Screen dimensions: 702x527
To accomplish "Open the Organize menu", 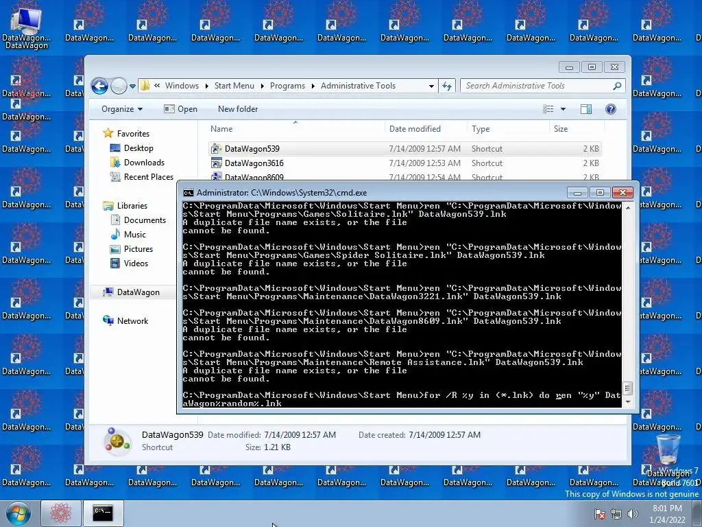I will pos(122,109).
